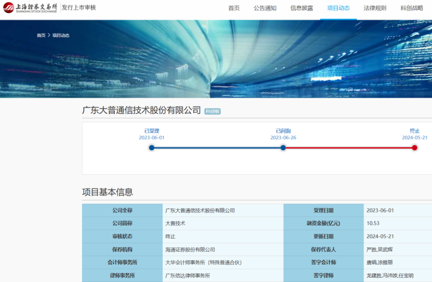This screenshot has width=432, height=282.
Task: Click the 项目动态 breadcrumb link
Action: [60, 35]
